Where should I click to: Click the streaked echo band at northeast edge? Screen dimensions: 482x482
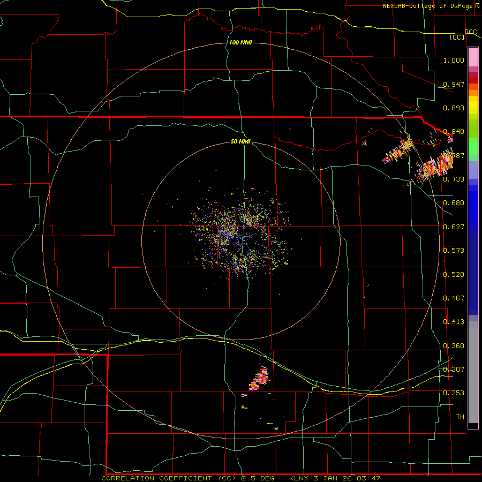[x=435, y=166]
